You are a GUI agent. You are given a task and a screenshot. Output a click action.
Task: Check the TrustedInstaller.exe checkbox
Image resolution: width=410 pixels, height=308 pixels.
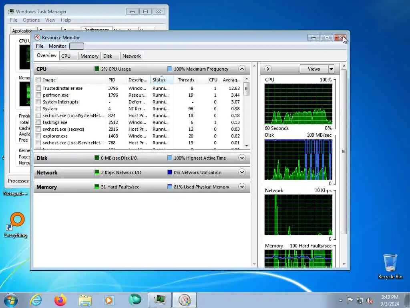coord(38,88)
